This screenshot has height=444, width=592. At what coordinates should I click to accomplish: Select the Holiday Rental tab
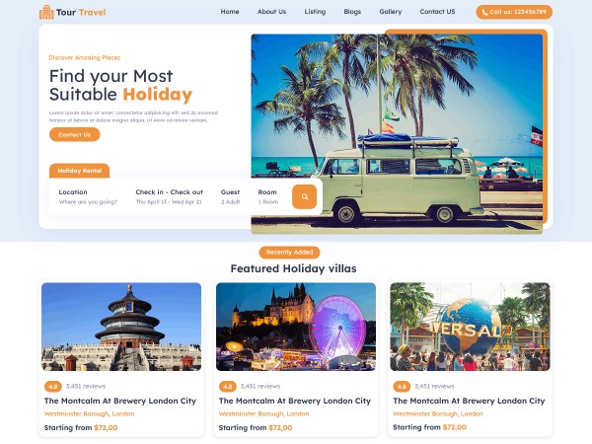coord(79,171)
